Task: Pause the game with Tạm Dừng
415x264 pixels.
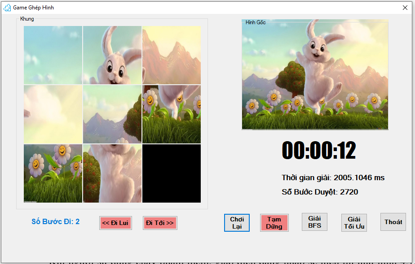Action: click(274, 223)
